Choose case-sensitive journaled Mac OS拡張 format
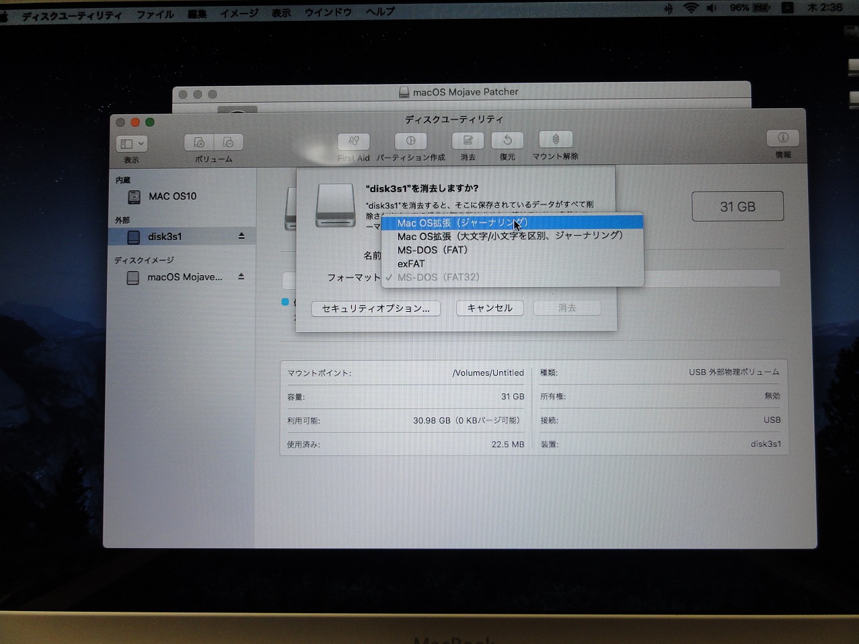859x644 pixels. pyautogui.click(x=513, y=236)
